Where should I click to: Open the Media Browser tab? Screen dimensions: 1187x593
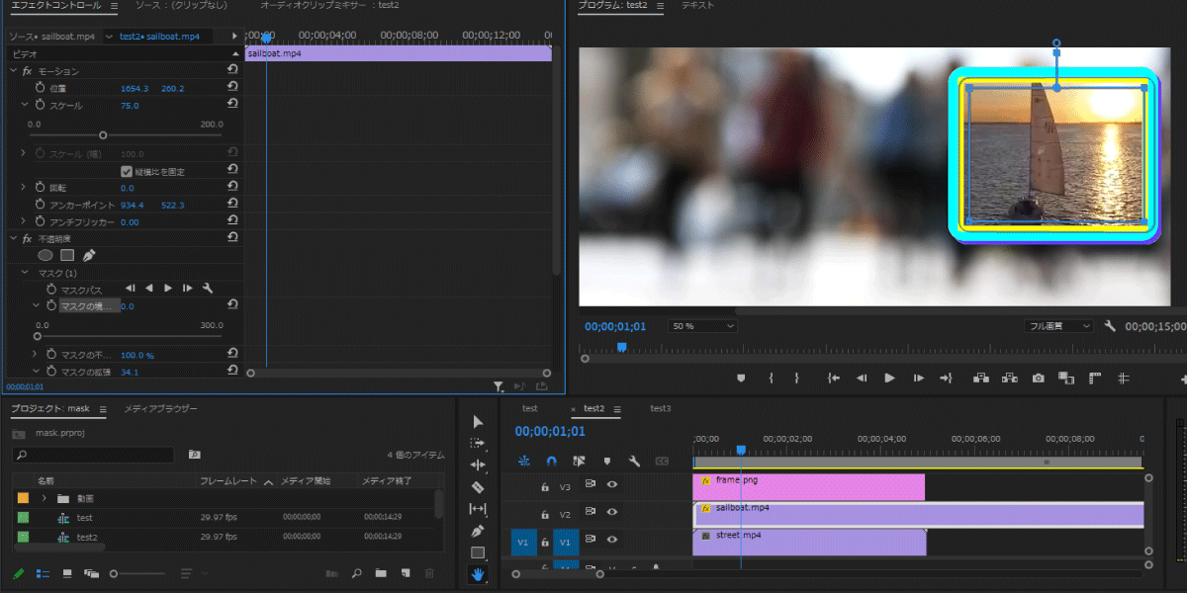click(160, 408)
